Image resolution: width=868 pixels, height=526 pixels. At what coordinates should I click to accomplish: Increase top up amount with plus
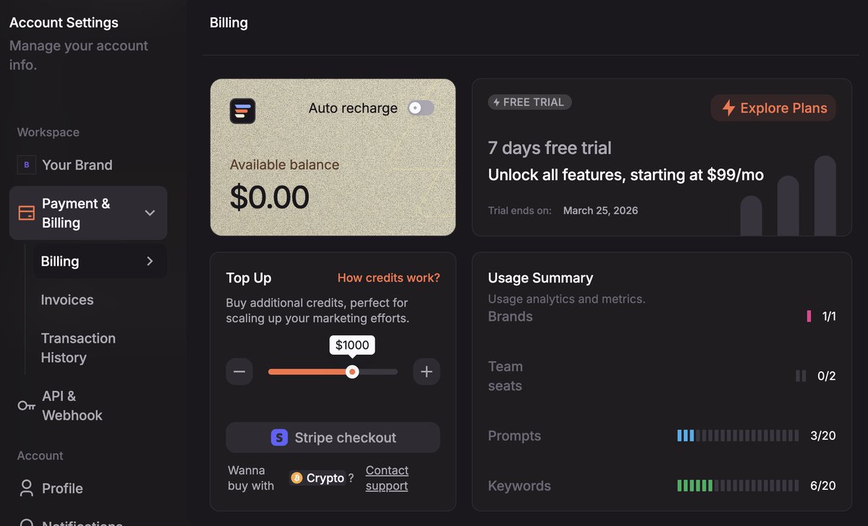427,372
